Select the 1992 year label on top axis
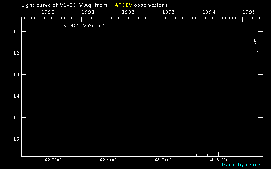 128,12
